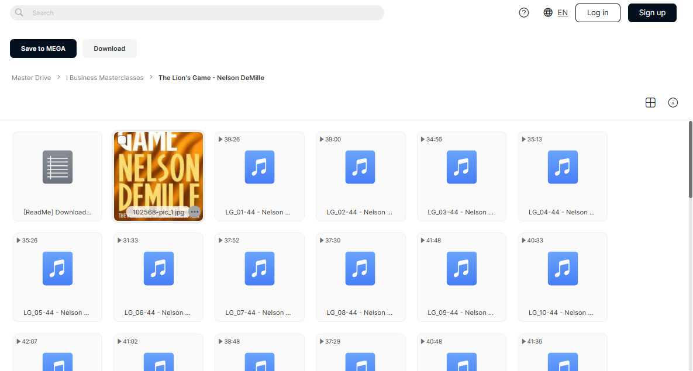Click the 34:56 duration label

click(433, 139)
